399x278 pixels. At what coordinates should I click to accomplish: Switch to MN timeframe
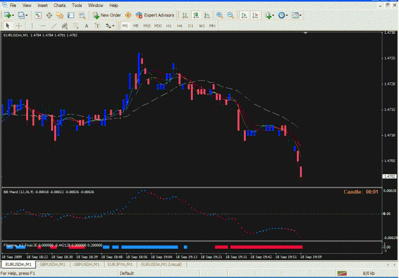(x=212, y=26)
